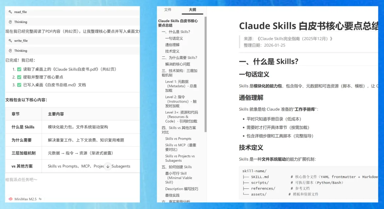Click the bullet 包含详细步骤和工具脚本（完整指导）

pyautogui.click(x=280, y=136)
